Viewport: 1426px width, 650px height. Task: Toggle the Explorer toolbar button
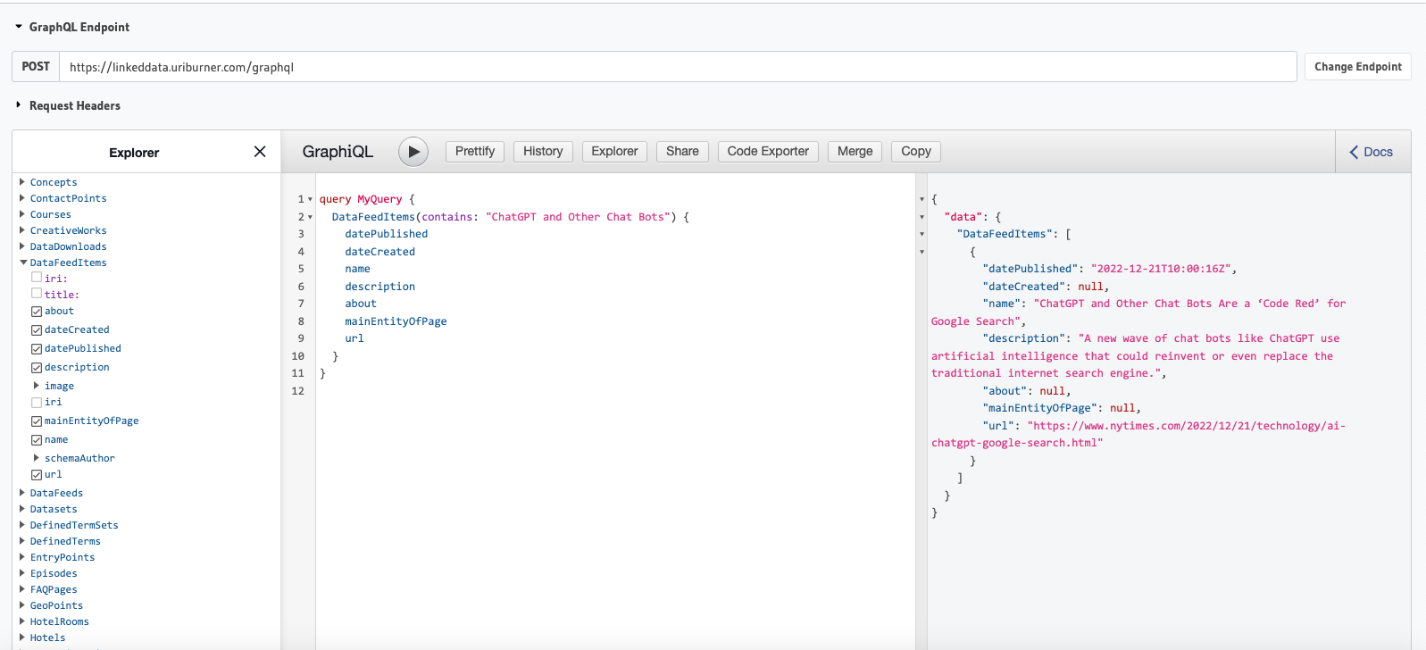click(x=614, y=152)
